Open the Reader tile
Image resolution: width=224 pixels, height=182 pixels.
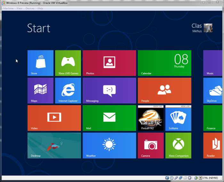213,145
